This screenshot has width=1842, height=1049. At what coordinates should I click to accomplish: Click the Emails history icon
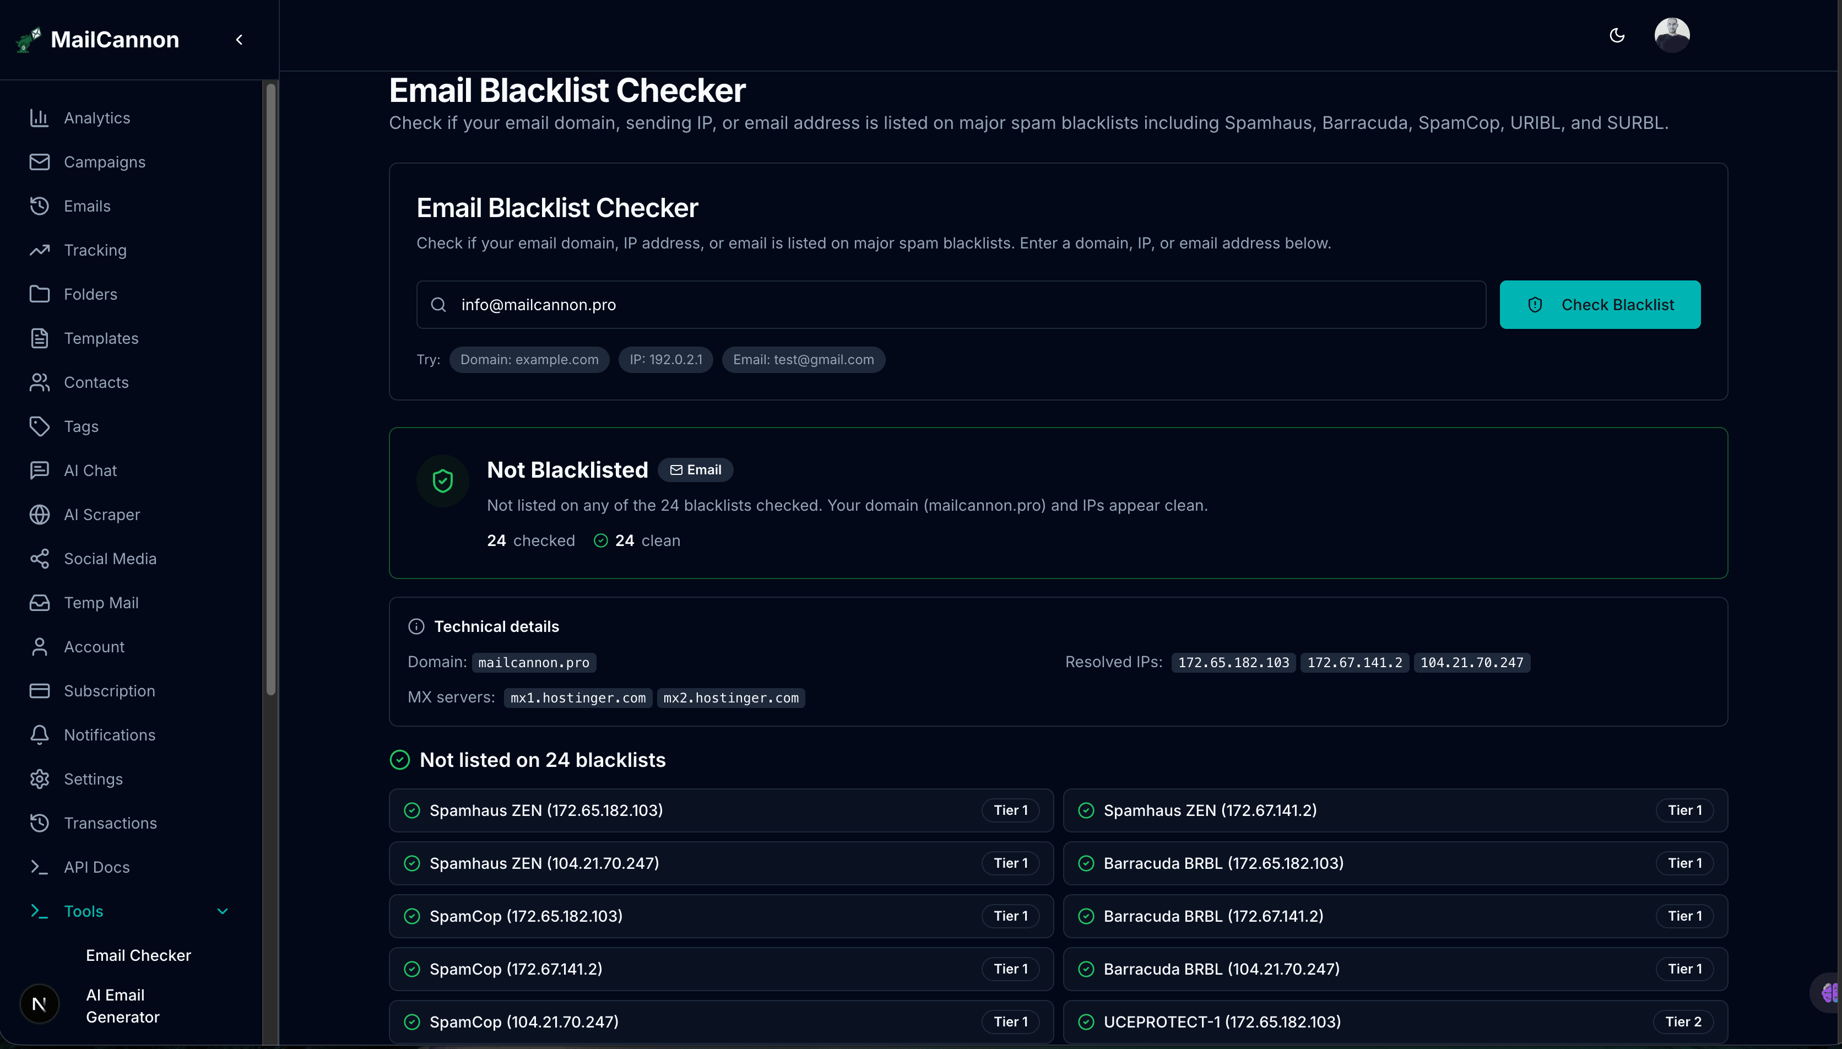tap(40, 206)
